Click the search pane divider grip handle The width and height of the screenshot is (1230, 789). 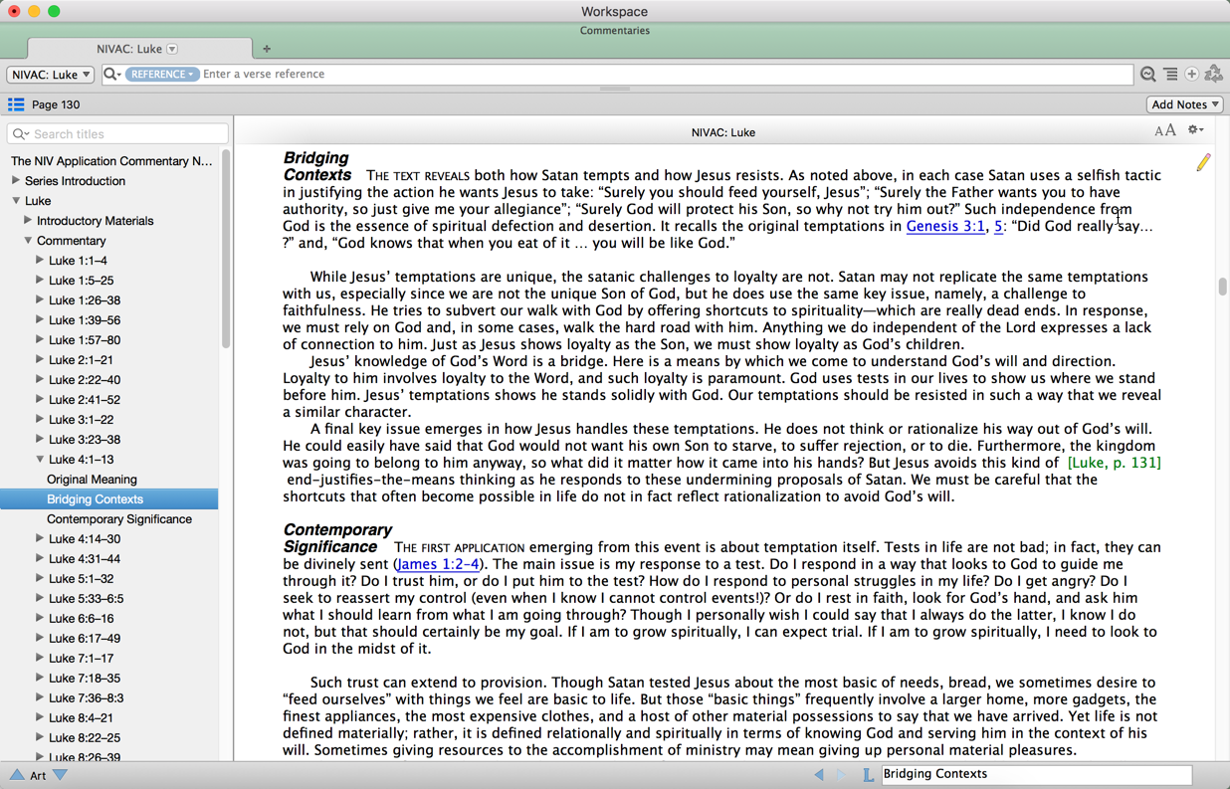click(x=615, y=90)
